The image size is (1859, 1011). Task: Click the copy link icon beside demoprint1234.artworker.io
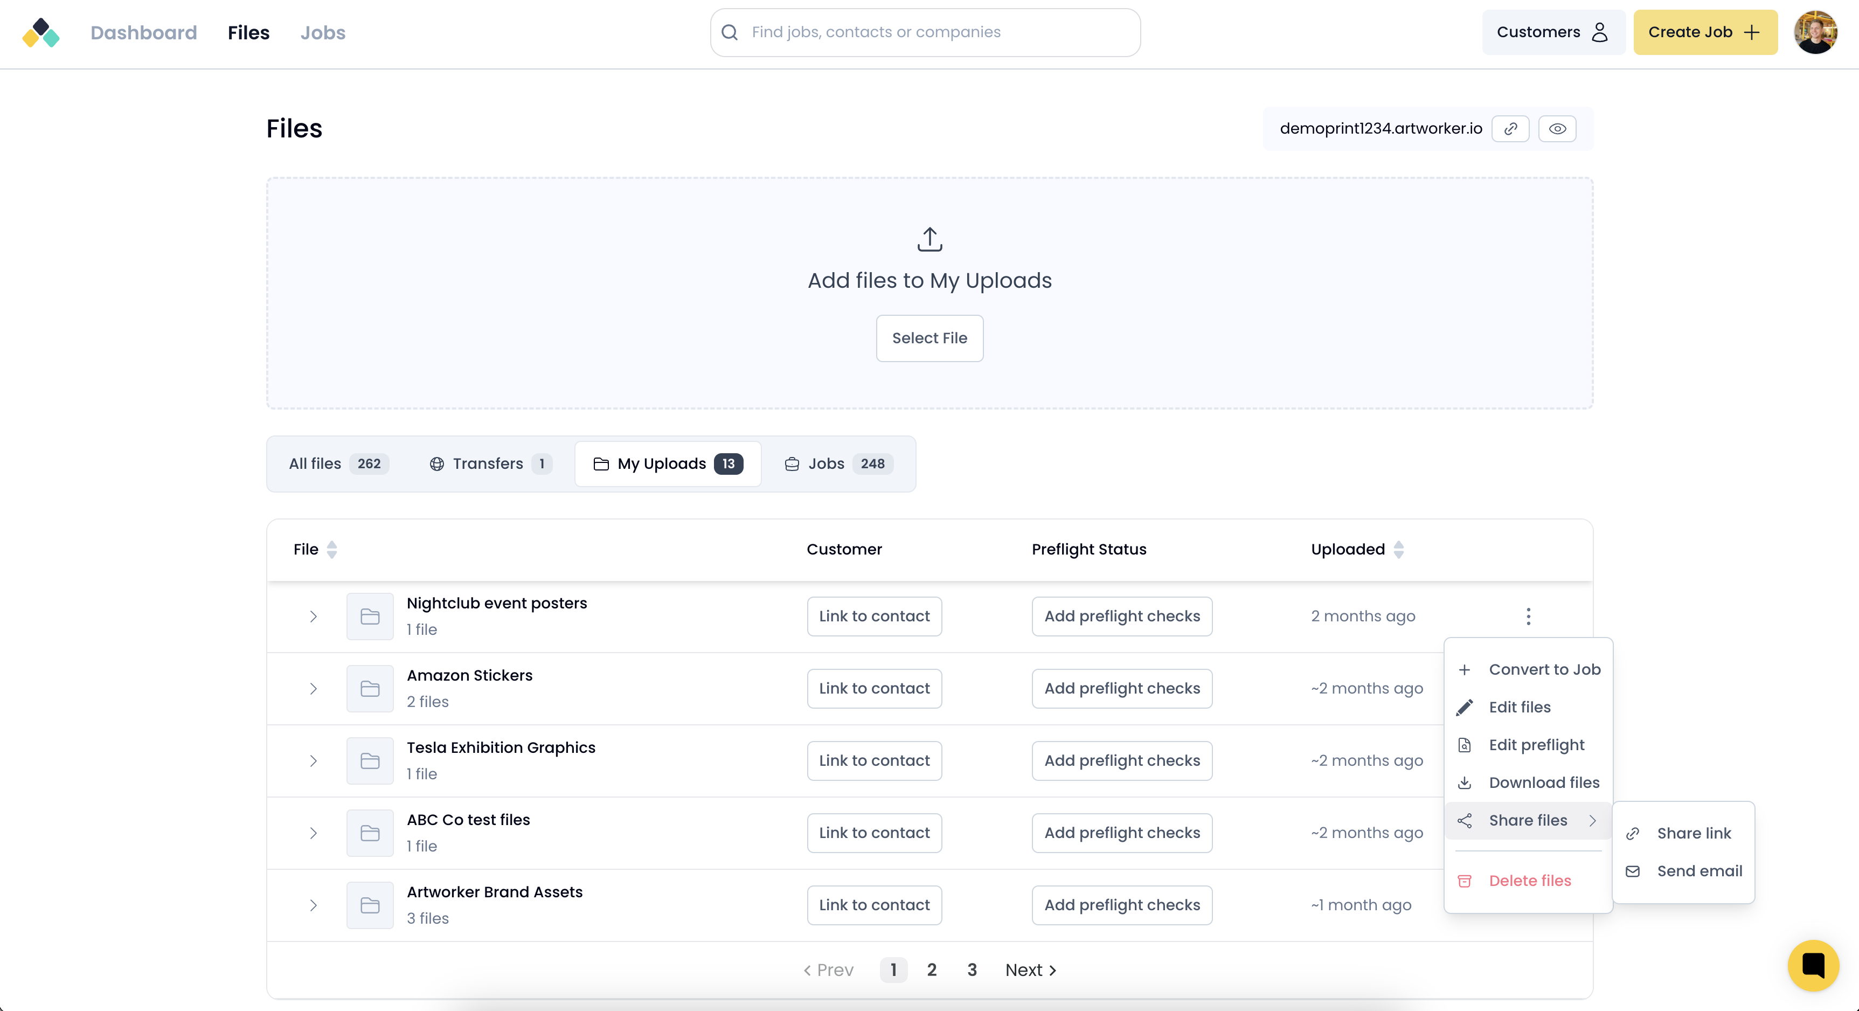pyautogui.click(x=1510, y=129)
